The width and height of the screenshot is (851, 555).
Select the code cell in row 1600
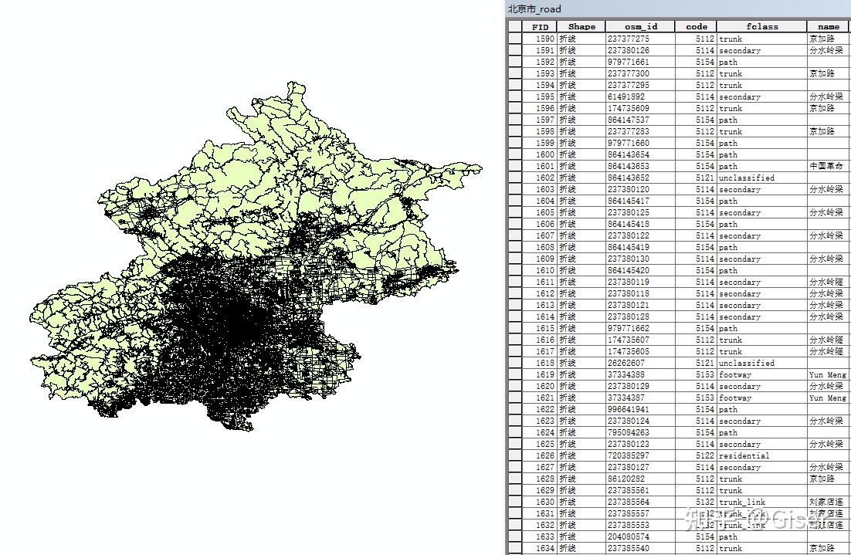coord(696,154)
